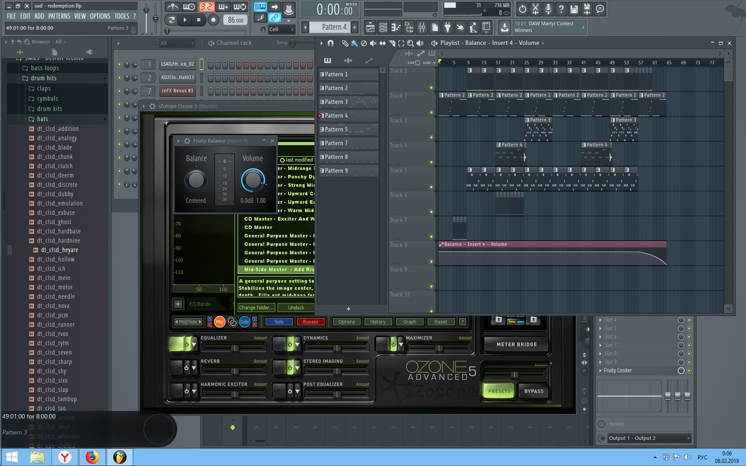The height and width of the screenshot is (466, 746).
Task: Select the Mid channel button in Ozone
Action: 219,322
